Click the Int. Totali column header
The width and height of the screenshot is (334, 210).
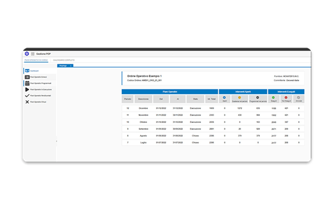[212, 99]
